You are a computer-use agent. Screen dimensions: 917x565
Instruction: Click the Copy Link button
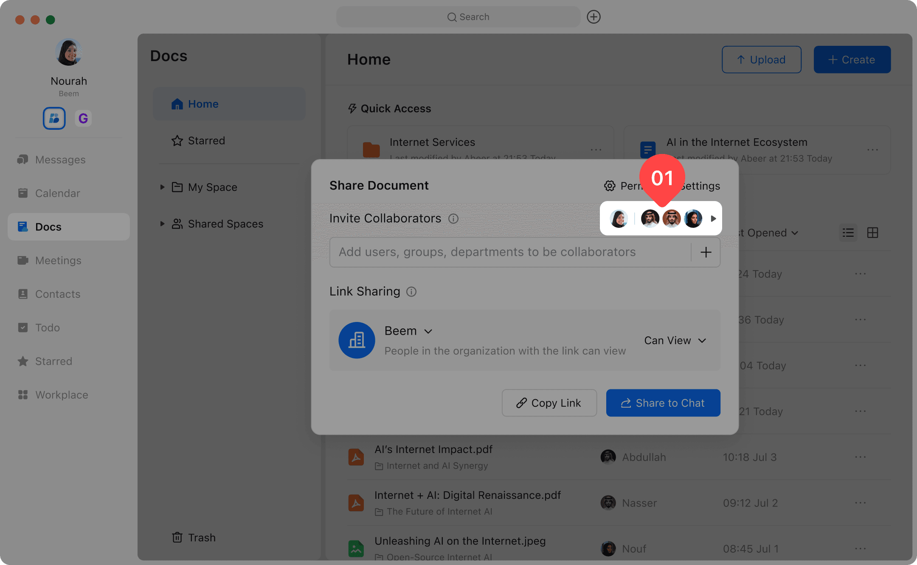tap(549, 403)
